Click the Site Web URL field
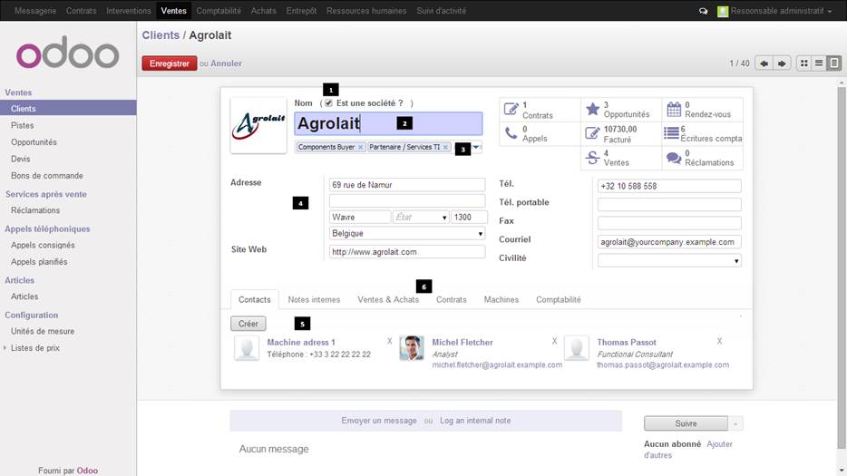The height and width of the screenshot is (476, 847). (x=407, y=252)
